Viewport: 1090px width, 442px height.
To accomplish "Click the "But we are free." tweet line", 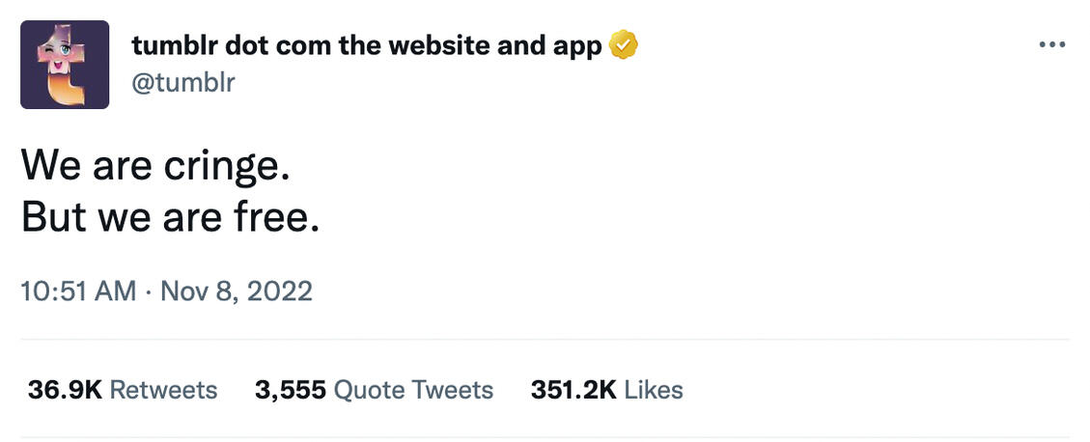I will tap(170, 218).
